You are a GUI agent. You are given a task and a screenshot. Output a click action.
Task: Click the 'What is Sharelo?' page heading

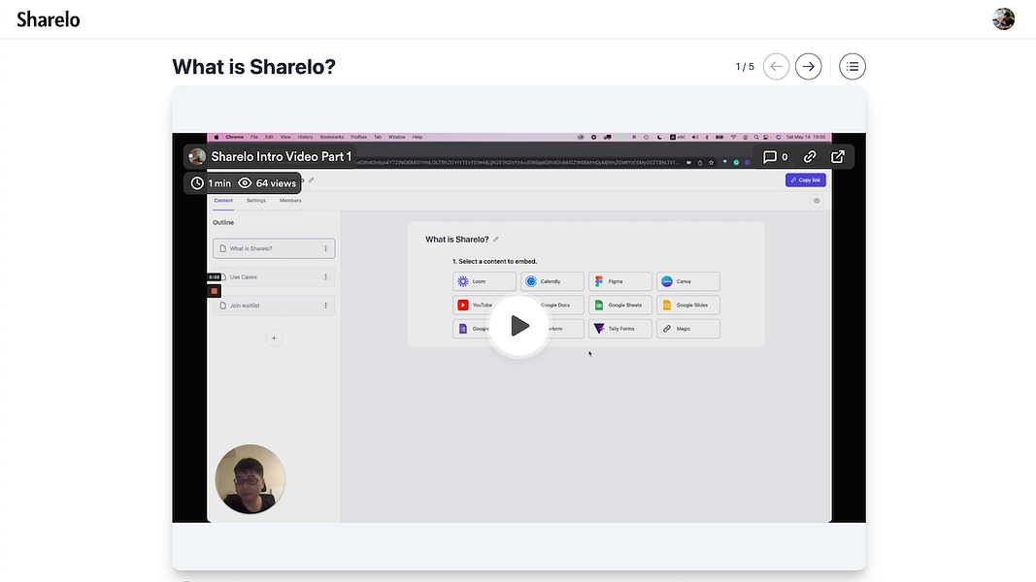coord(253,67)
